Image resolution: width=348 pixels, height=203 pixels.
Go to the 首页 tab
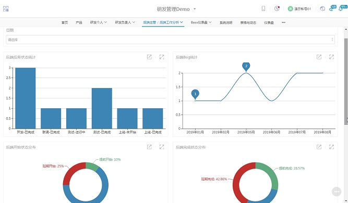pos(65,22)
